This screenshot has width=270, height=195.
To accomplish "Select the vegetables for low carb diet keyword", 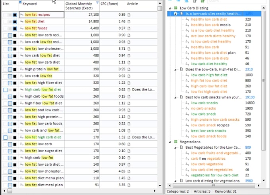I will pos(215,175).
